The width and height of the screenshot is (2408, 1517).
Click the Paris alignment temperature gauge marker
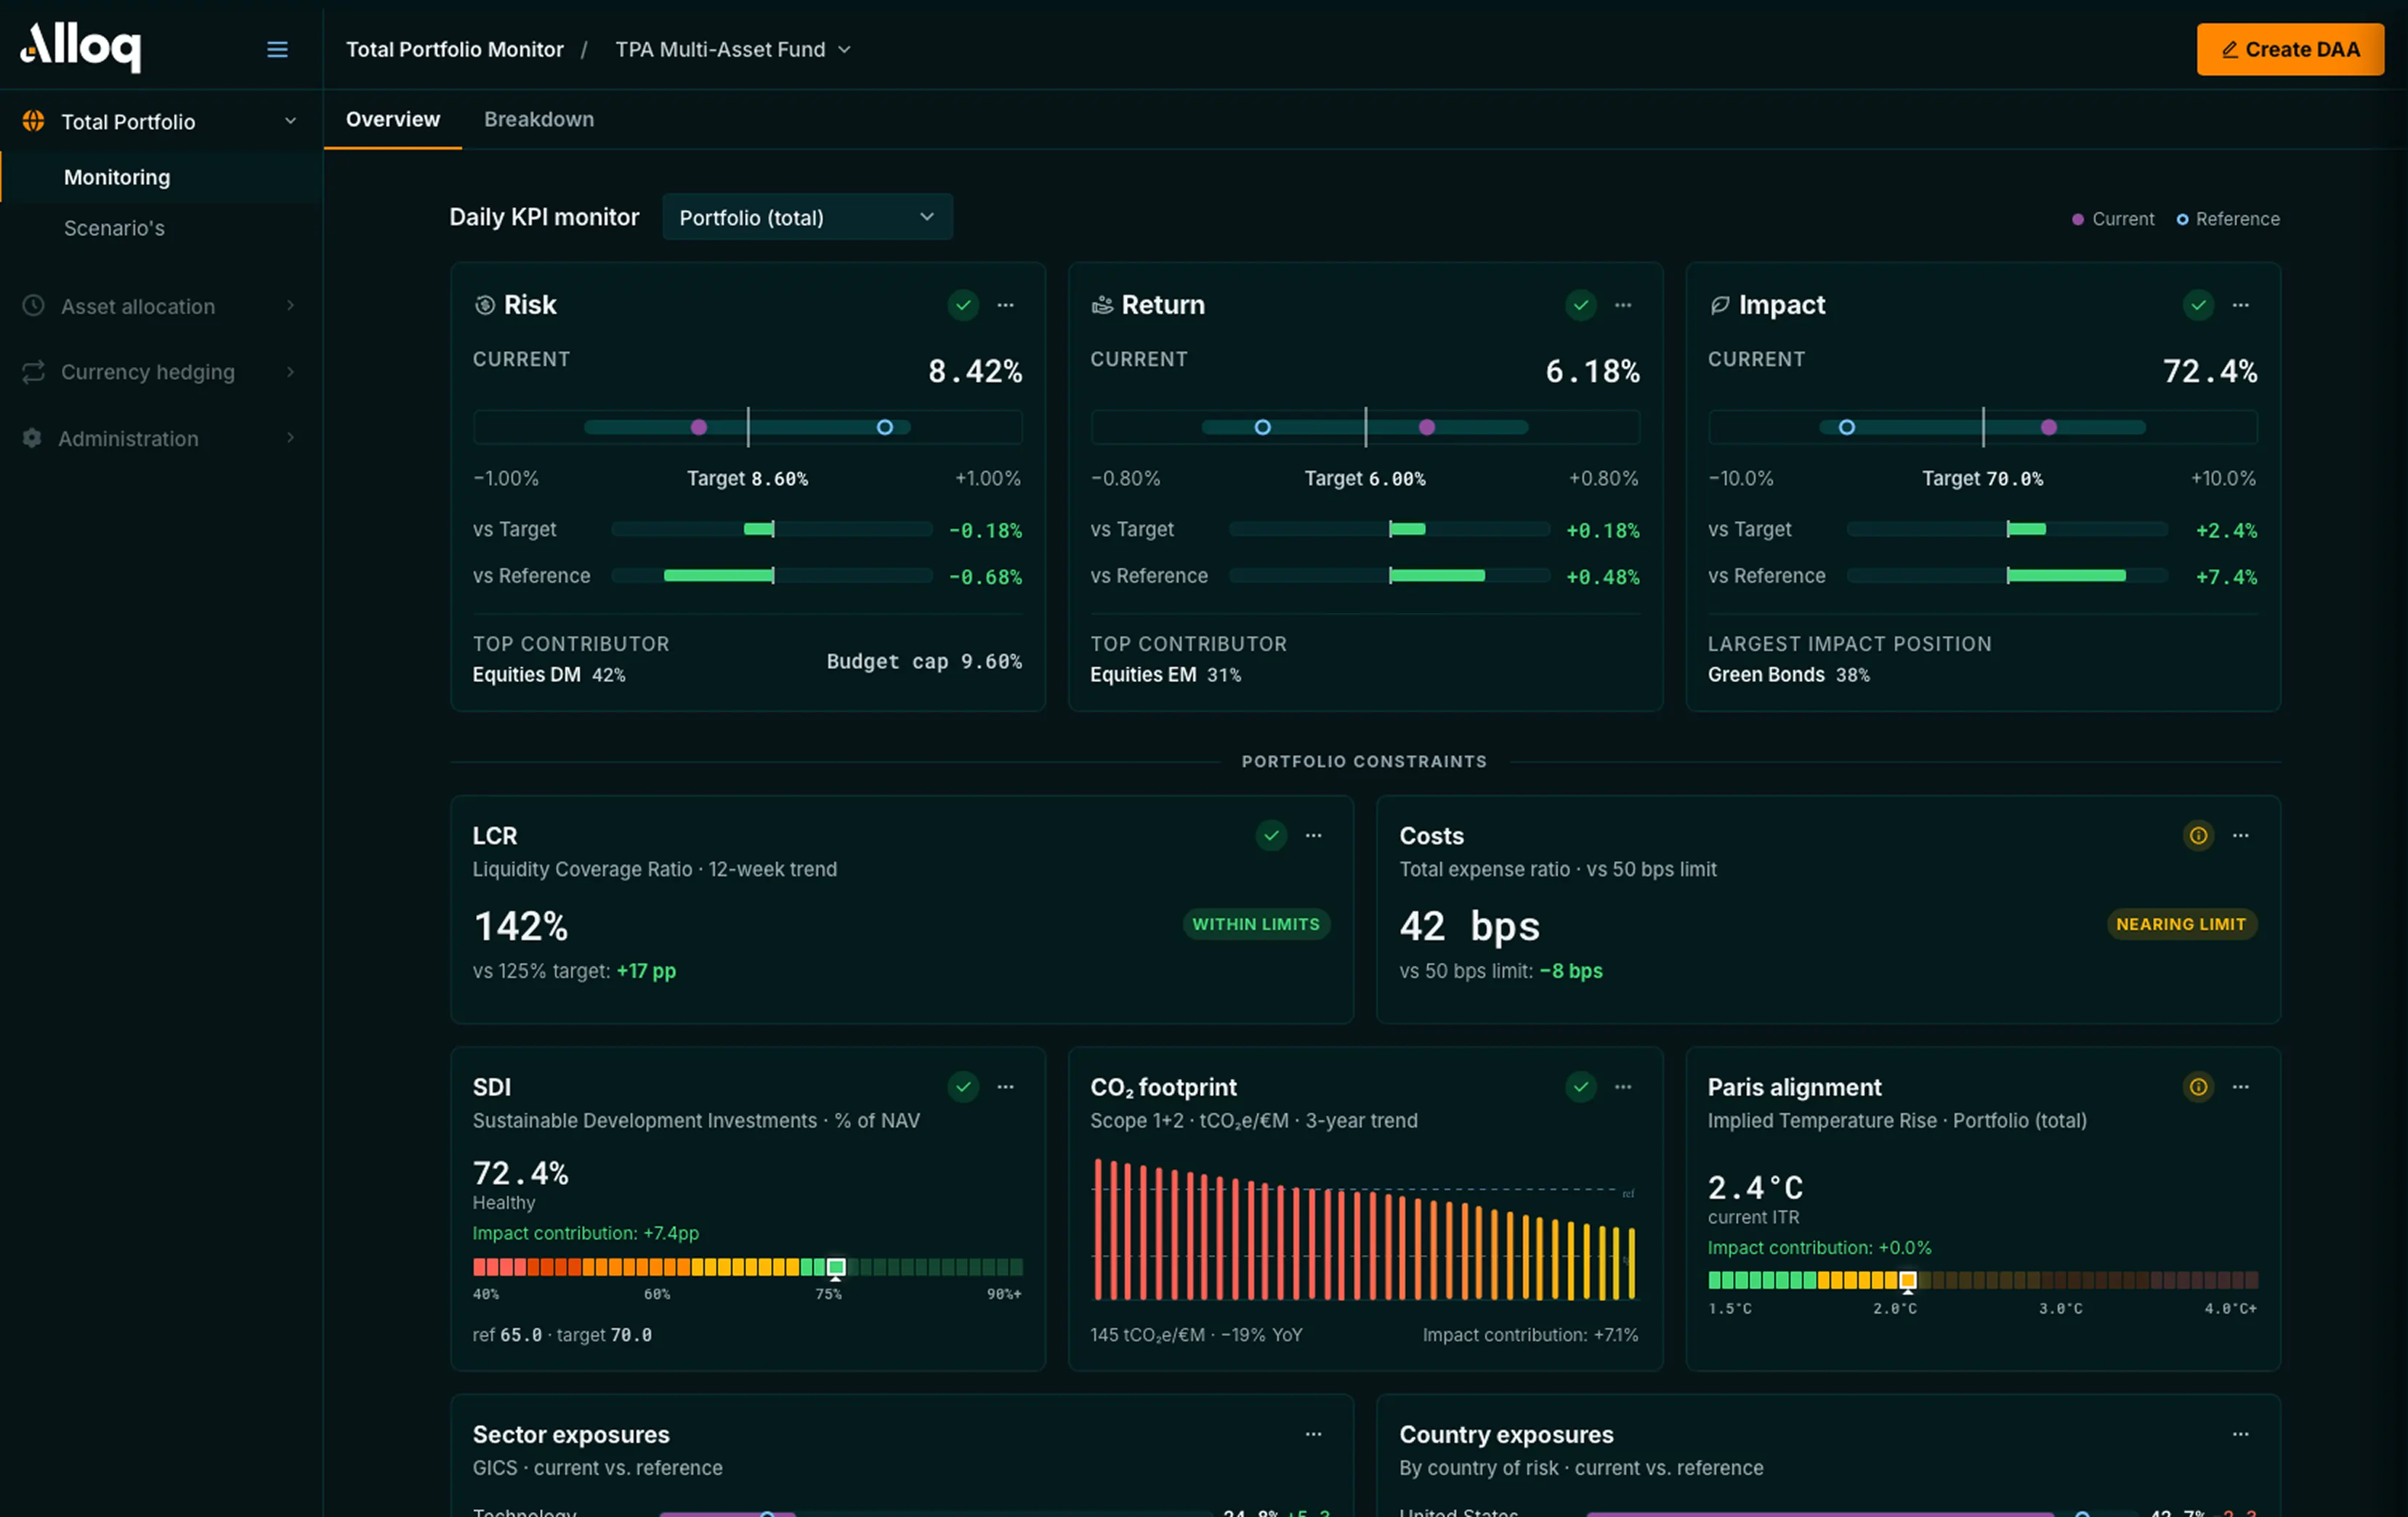pos(1907,1280)
